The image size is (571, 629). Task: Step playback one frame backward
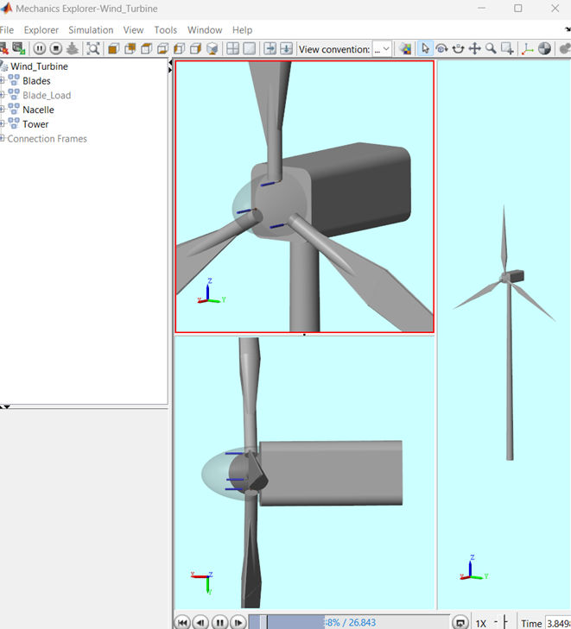[x=200, y=623]
